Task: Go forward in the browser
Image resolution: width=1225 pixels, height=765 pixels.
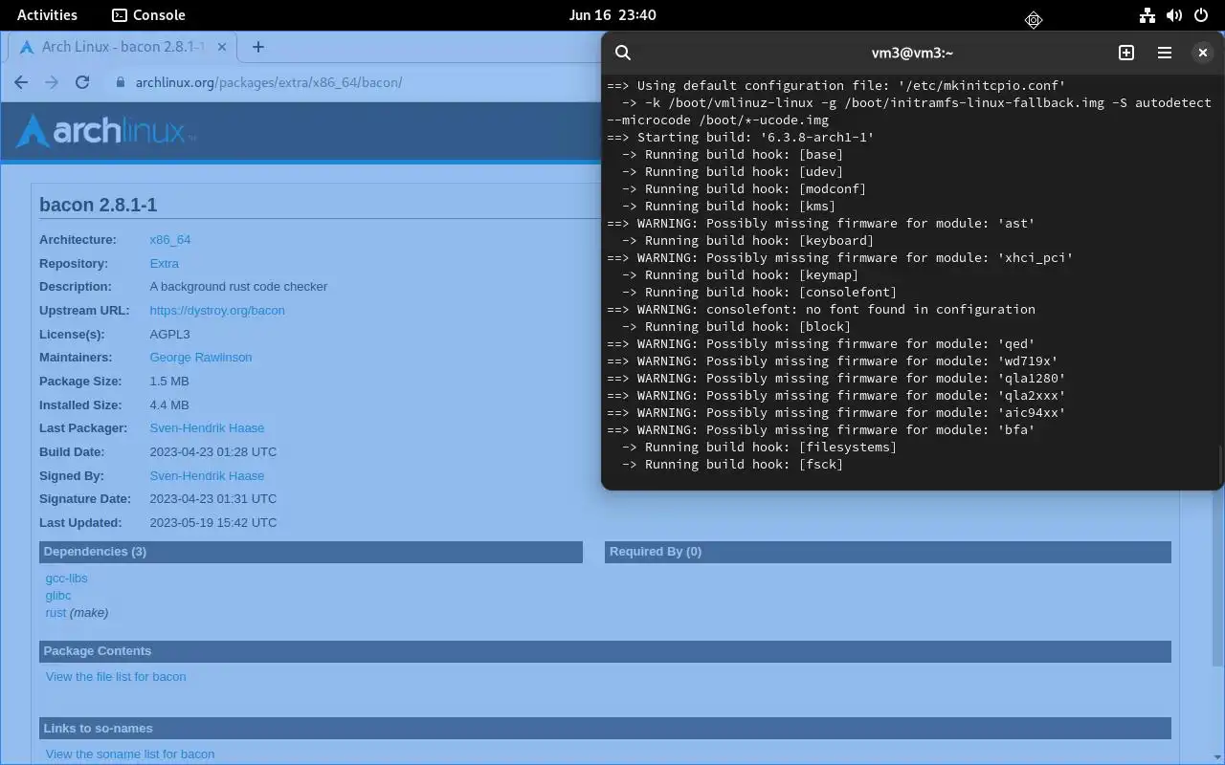Action: coord(52,82)
